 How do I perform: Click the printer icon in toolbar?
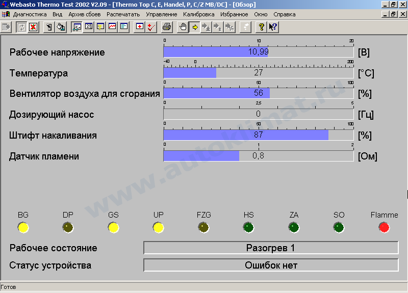[167, 27]
